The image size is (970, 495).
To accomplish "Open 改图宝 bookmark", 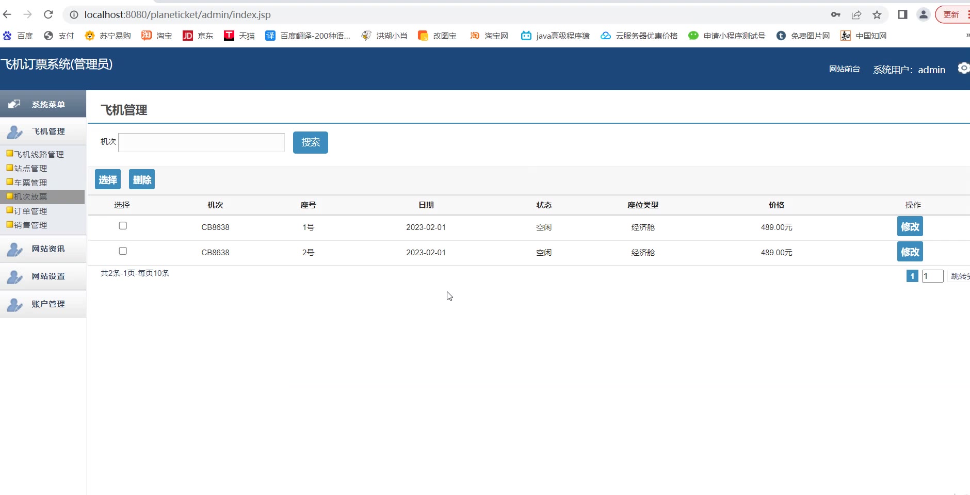I will [438, 36].
